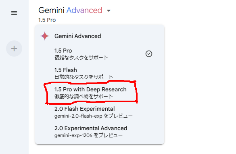The width and height of the screenshot is (236, 154).
Task: Select the 2.0 Flash Experimental model
Action: coord(100,112)
